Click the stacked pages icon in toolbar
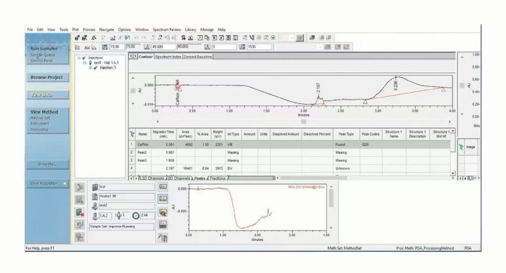Viewport: 506px width, 273px height. 312,38
